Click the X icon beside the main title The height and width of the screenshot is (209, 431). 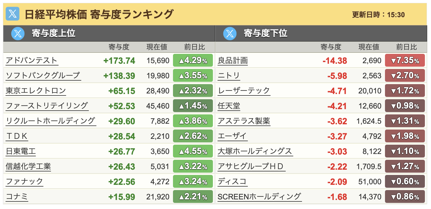coord(13,14)
